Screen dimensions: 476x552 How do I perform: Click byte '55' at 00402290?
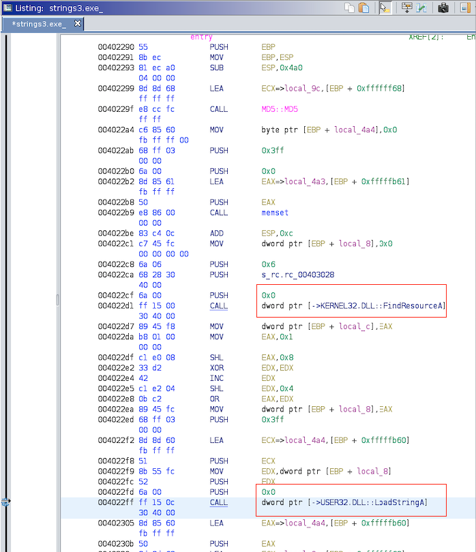pyautogui.click(x=143, y=47)
